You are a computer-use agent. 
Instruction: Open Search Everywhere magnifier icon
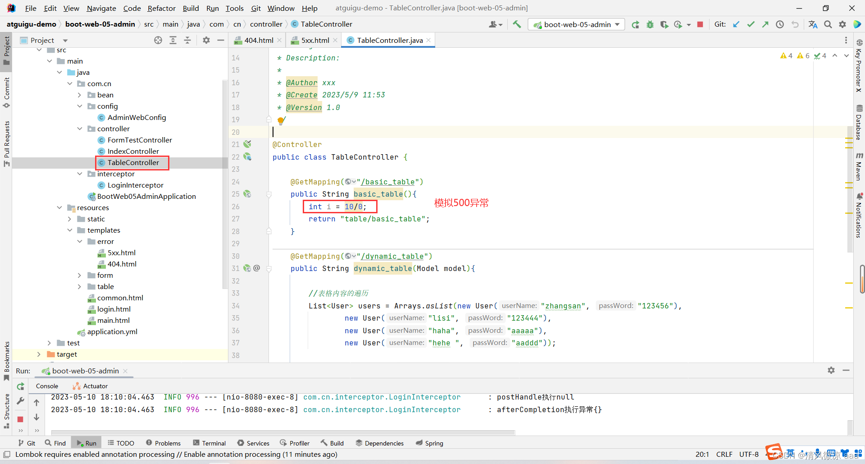[x=828, y=24]
